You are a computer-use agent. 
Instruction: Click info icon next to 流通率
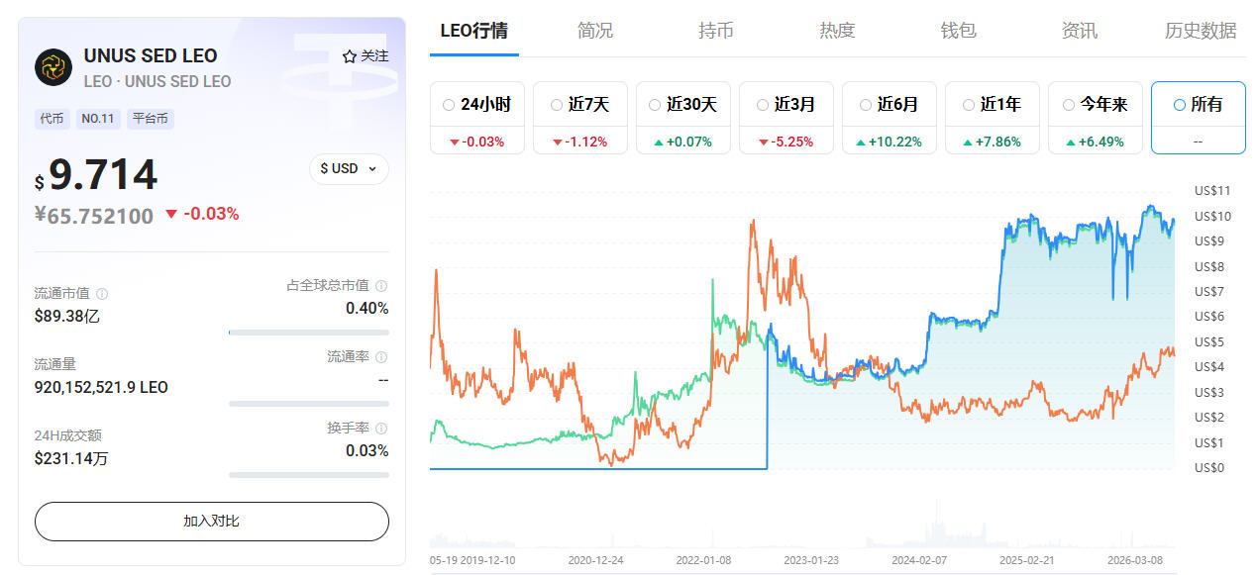coord(381,357)
